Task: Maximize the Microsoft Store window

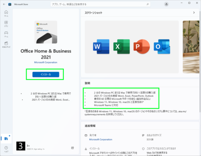Action: point(189,3)
